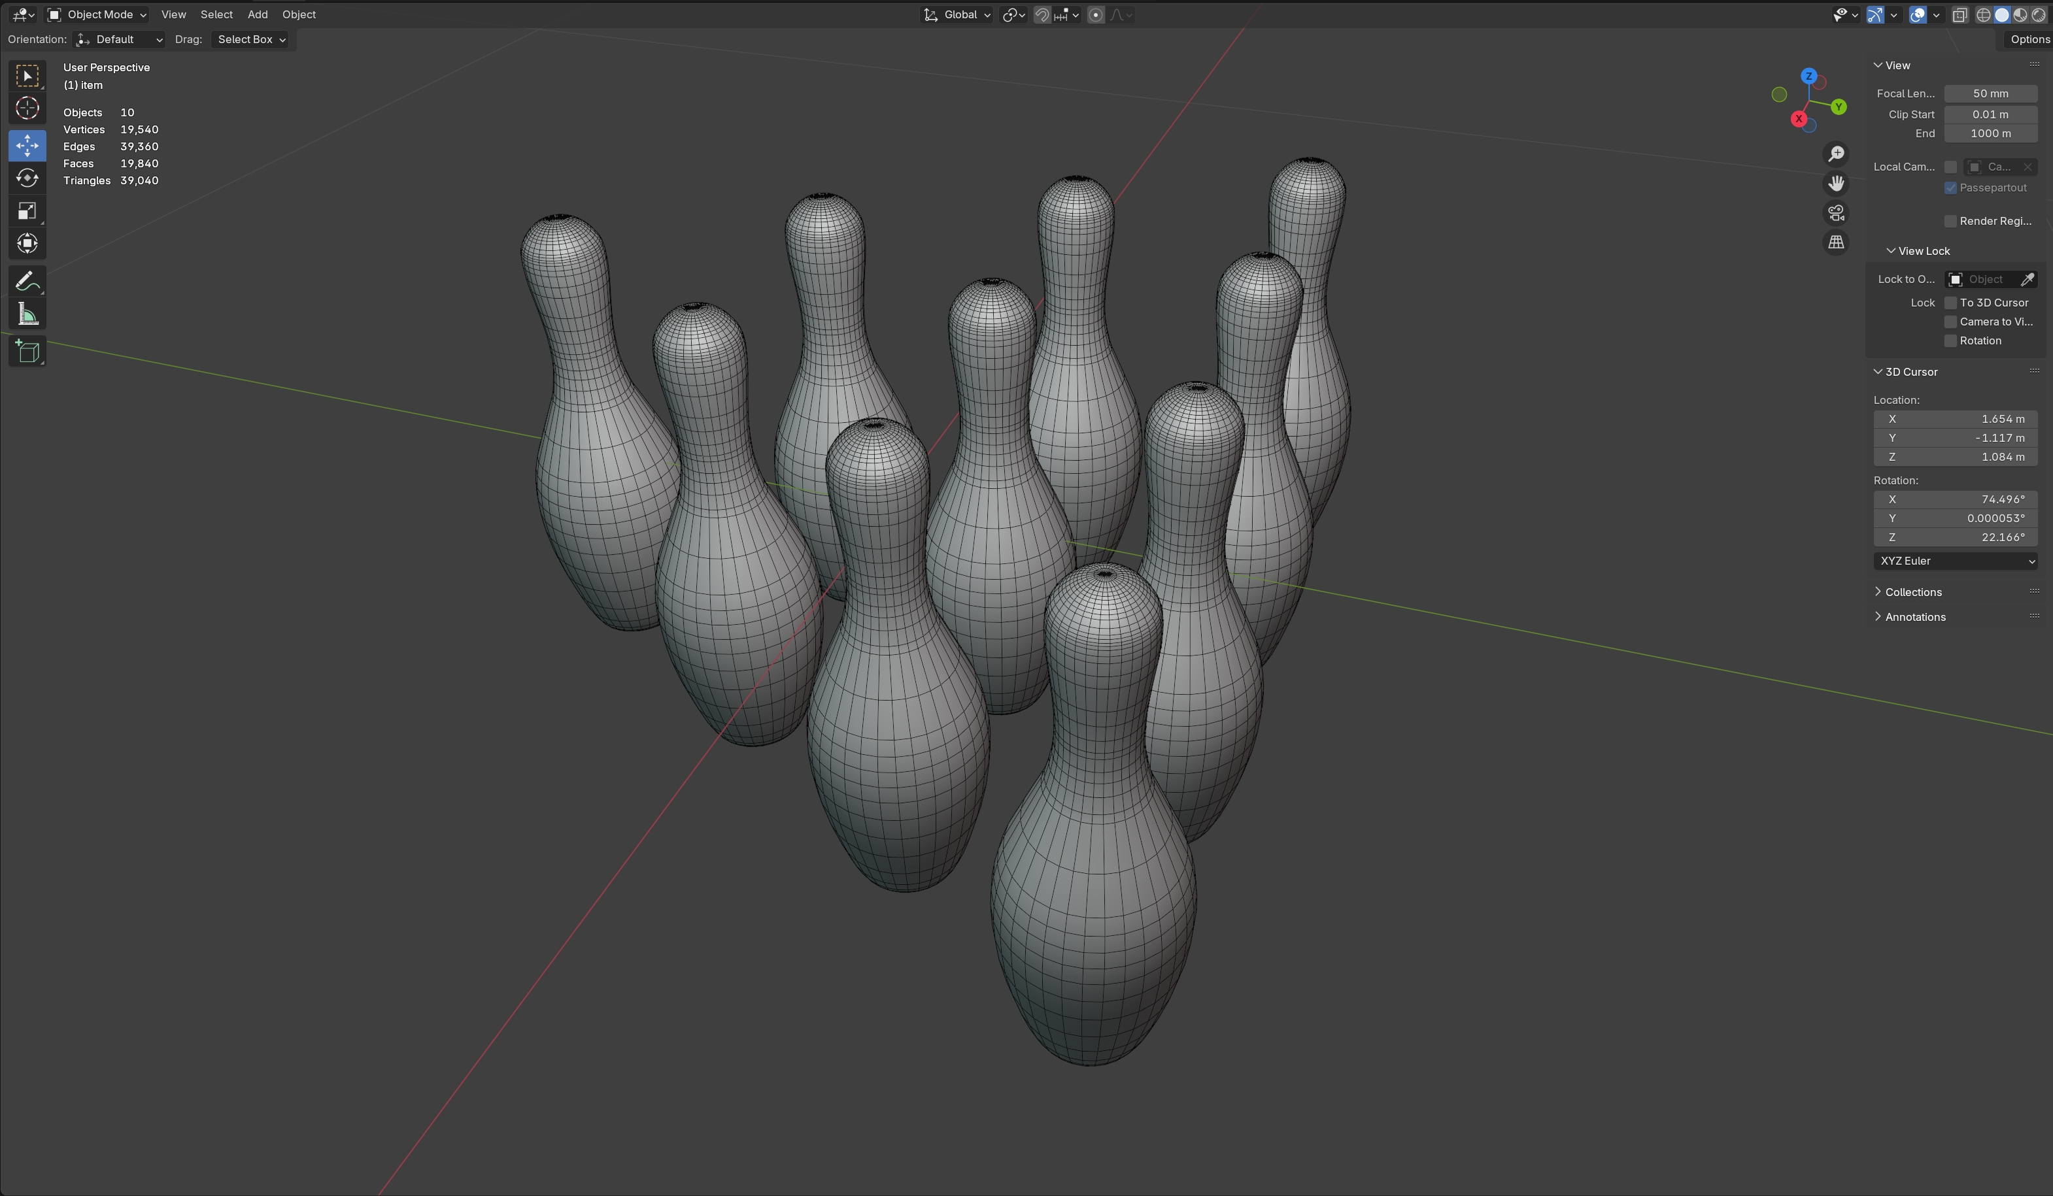This screenshot has height=1196, width=2053.
Task: Activate the Rotate tool
Action: coord(27,178)
